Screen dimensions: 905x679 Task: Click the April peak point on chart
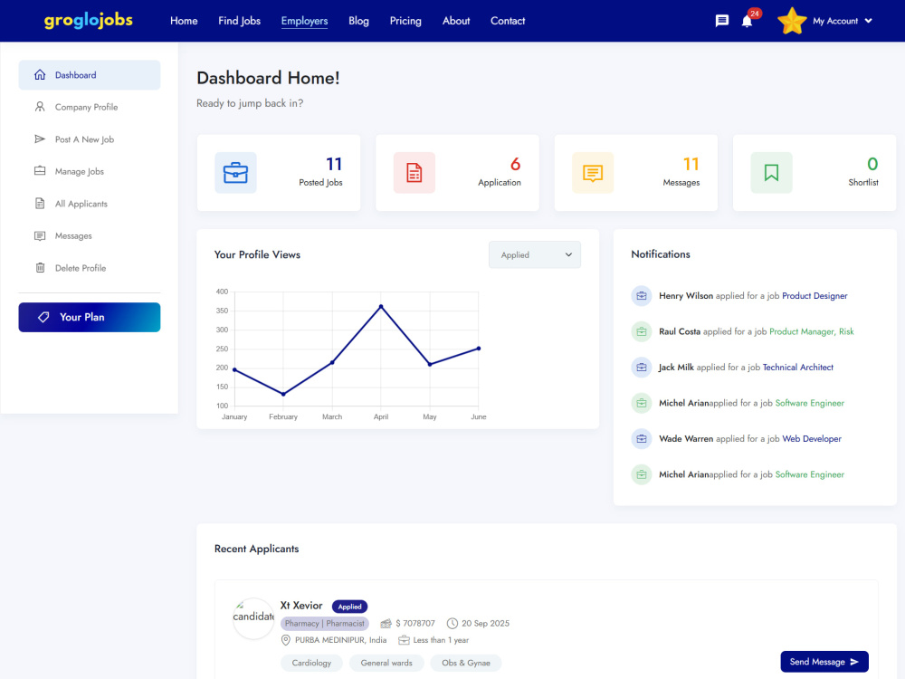point(381,307)
